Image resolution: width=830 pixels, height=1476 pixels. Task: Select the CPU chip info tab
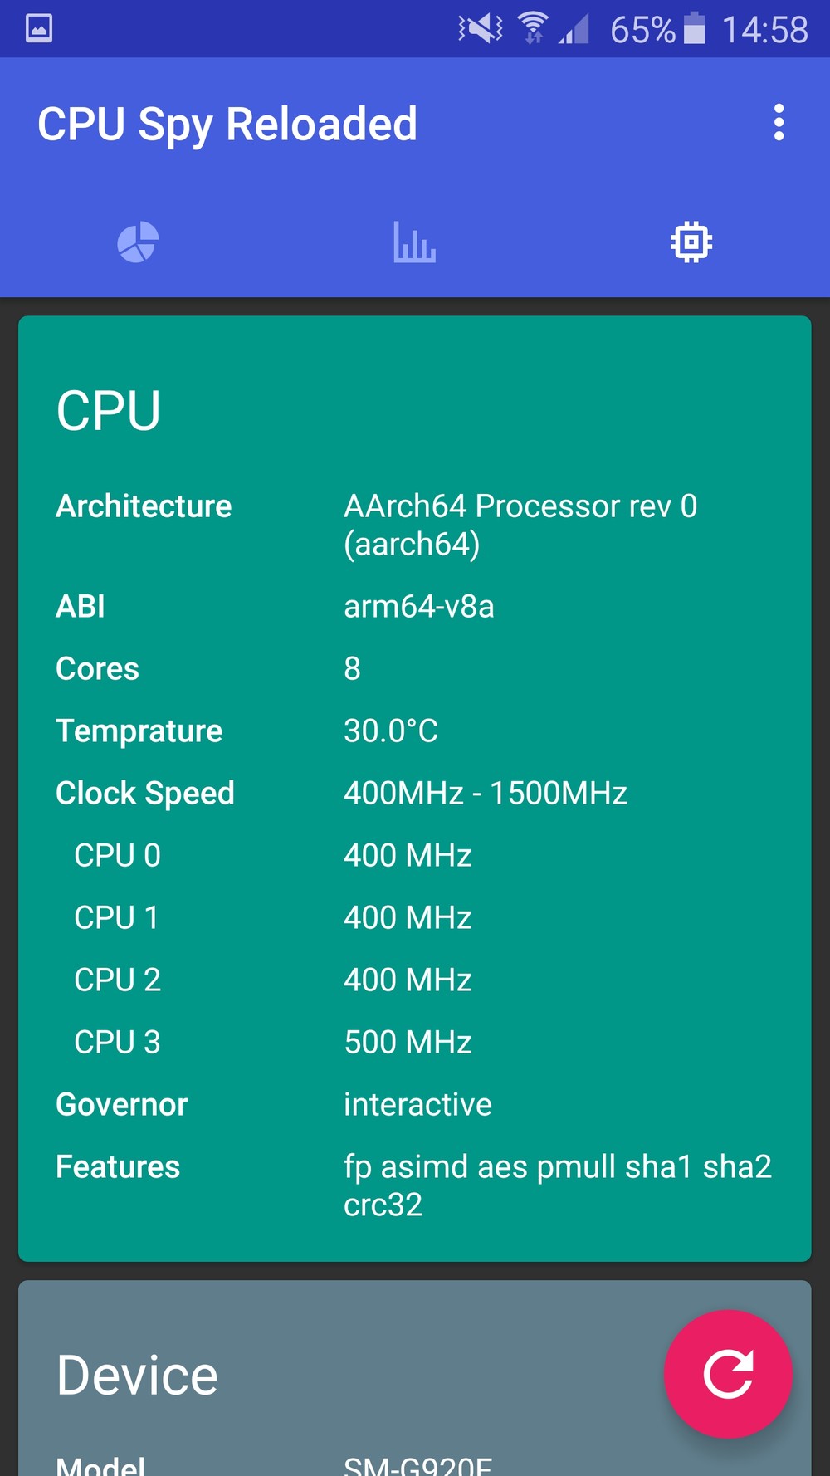[x=691, y=242]
